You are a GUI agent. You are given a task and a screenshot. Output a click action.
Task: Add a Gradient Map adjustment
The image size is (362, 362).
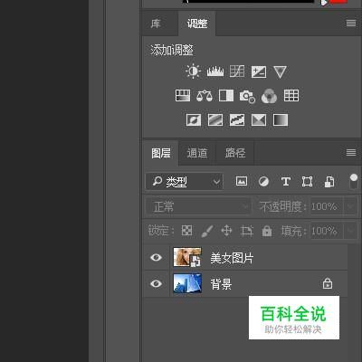click(x=281, y=120)
